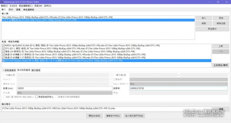The width and height of the screenshot is (231, 123).
Task: Click the 複製命令列(C) button
Action: [x=113, y=116]
